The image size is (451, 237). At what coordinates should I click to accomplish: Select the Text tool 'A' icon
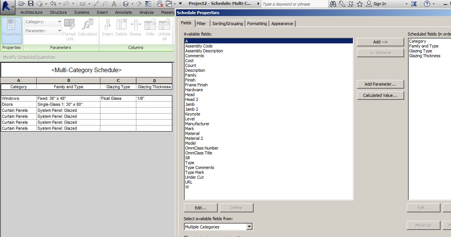pyautogui.click(x=114, y=4)
